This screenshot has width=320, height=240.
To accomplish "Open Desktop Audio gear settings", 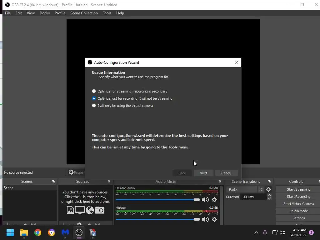I will [x=214, y=200].
